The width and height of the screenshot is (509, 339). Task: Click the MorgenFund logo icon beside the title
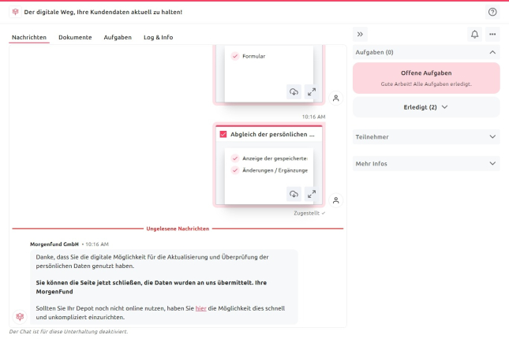[15, 12]
